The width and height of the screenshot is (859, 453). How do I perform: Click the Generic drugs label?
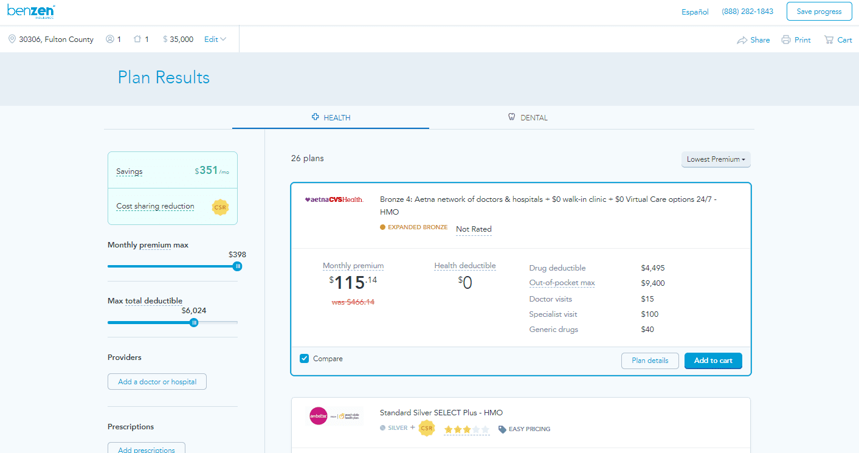point(554,330)
